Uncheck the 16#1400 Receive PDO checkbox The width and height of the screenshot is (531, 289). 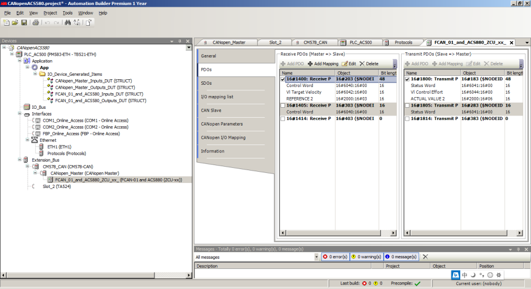point(283,79)
